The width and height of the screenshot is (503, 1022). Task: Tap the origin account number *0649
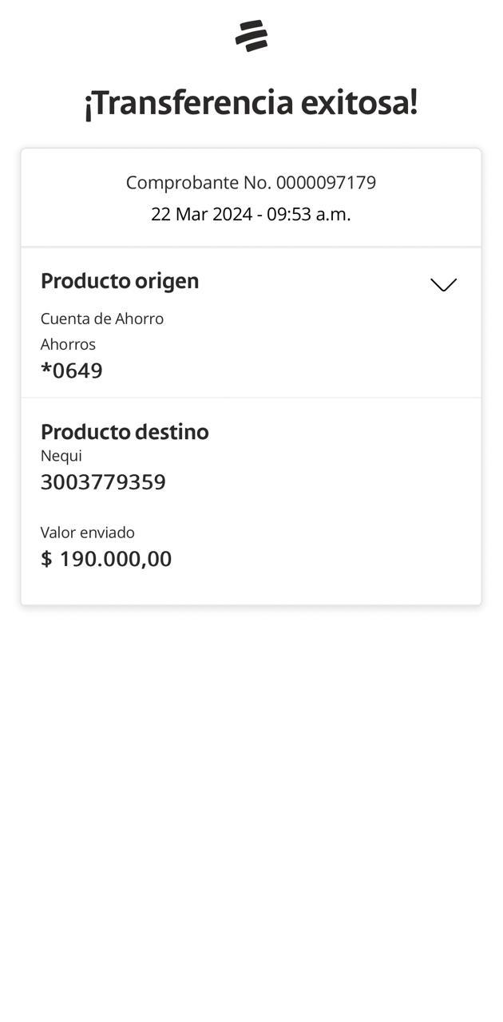pyautogui.click(x=72, y=370)
